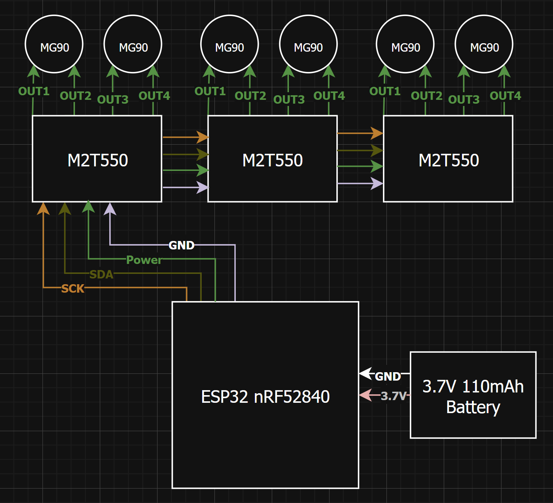Click the middle M2T550 block
Image resolution: width=553 pixels, height=503 pixels.
(272, 159)
